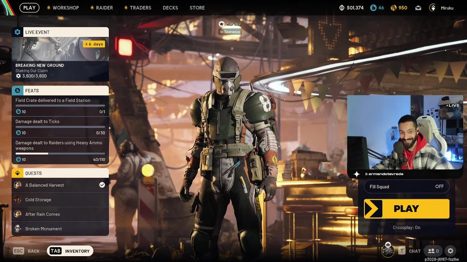Toggle the Fill Squad OFF switch

[406, 187]
